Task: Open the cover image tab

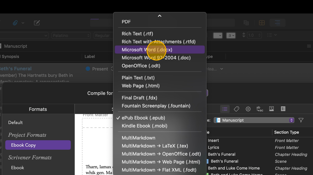Action: coord(271,109)
